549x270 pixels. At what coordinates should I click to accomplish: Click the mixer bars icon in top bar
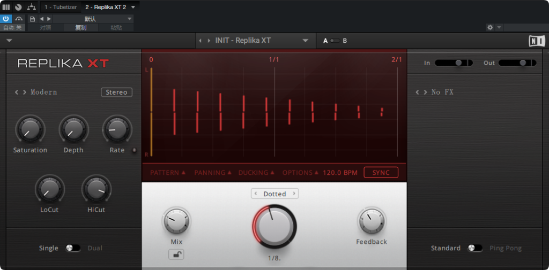[6, 7]
